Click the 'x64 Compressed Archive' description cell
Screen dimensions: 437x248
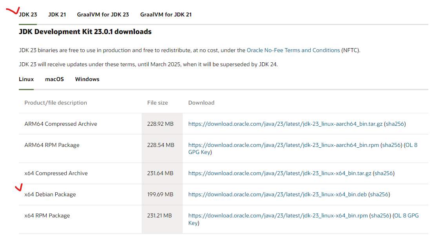[80, 173]
